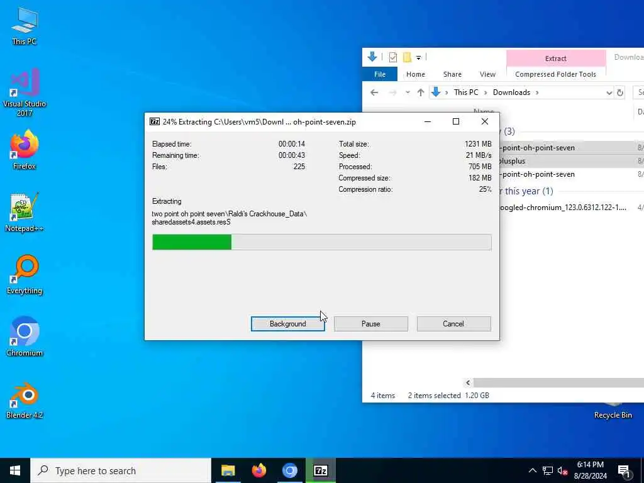The height and width of the screenshot is (483, 644).
Task: Click the extraction progress bar
Action: 321,242
